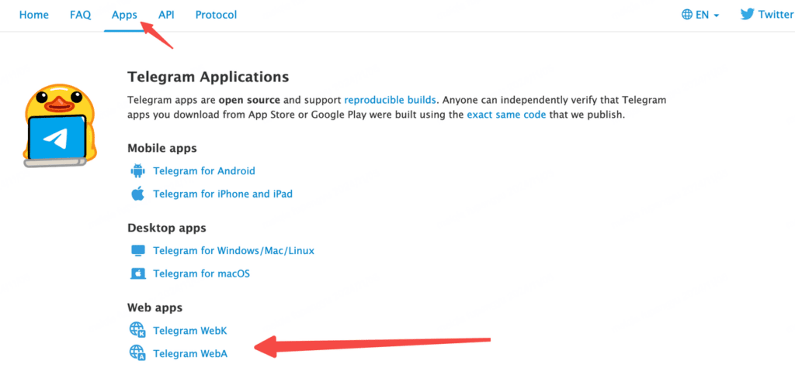The width and height of the screenshot is (795, 378).
Task: Open Telegram for iPhone and iPad
Action: (223, 194)
